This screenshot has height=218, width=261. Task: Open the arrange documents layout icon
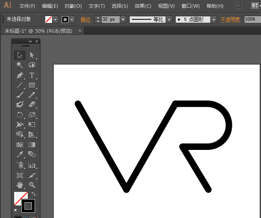click(255, 6)
